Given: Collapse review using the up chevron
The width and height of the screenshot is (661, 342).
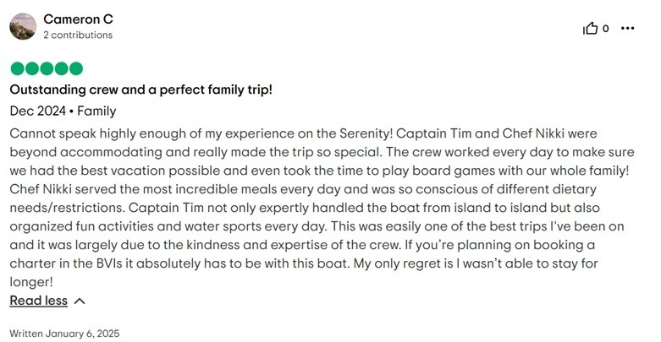Looking at the screenshot, I should [80, 301].
